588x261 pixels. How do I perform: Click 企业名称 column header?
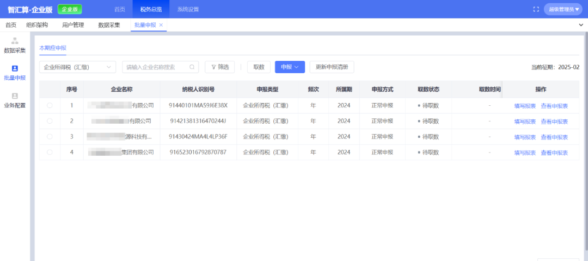coord(122,90)
